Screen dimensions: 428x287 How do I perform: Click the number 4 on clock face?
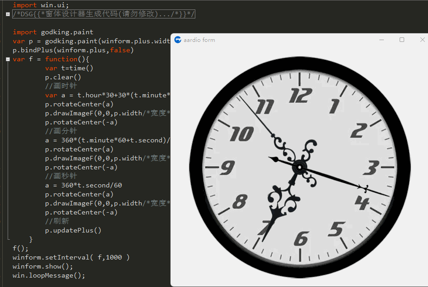[362, 203]
